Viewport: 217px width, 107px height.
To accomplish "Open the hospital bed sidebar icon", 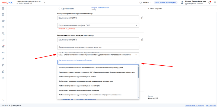I will pyautogui.click(x=3, y=52).
